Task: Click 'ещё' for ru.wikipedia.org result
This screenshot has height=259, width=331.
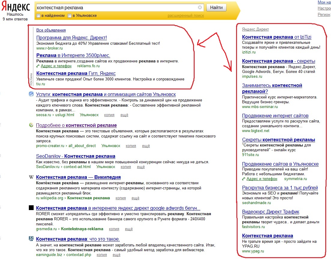Action: pyautogui.click(x=135, y=198)
